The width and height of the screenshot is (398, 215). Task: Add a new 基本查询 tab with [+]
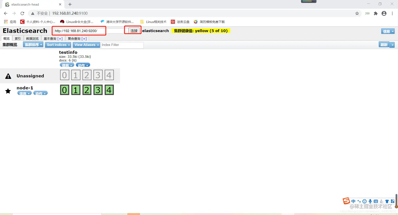(x=60, y=39)
